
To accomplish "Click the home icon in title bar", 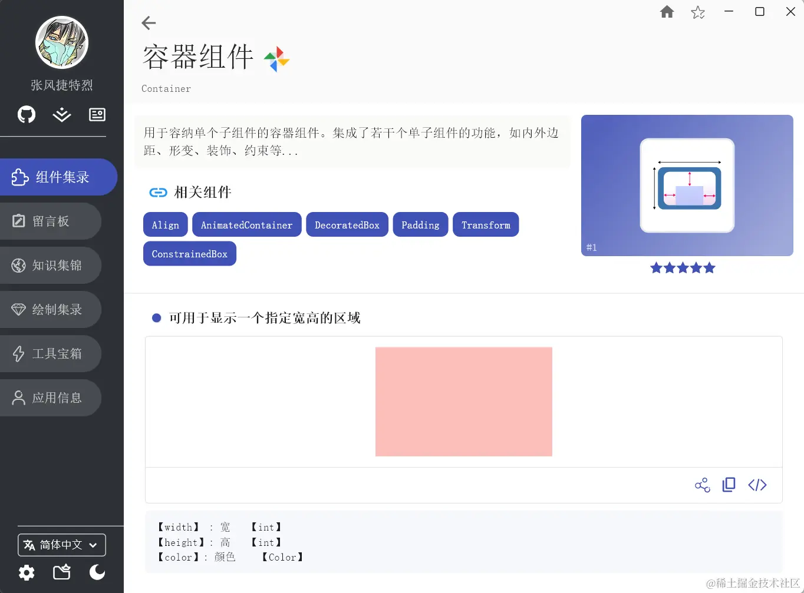I will tap(667, 12).
